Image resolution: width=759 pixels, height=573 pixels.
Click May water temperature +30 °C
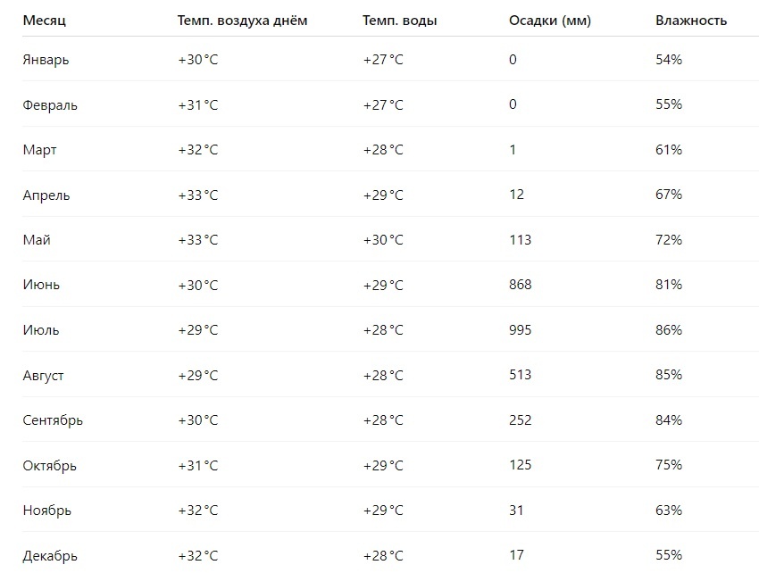(383, 240)
